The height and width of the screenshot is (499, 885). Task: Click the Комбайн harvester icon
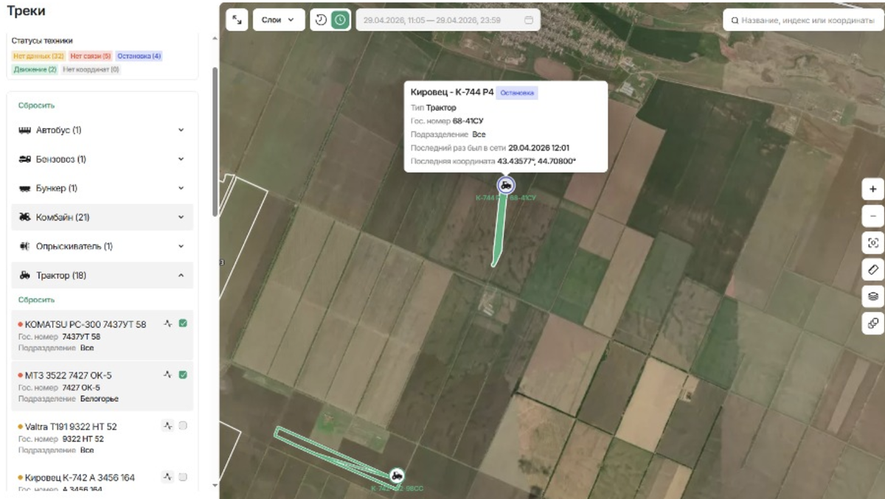[x=24, y=217]
